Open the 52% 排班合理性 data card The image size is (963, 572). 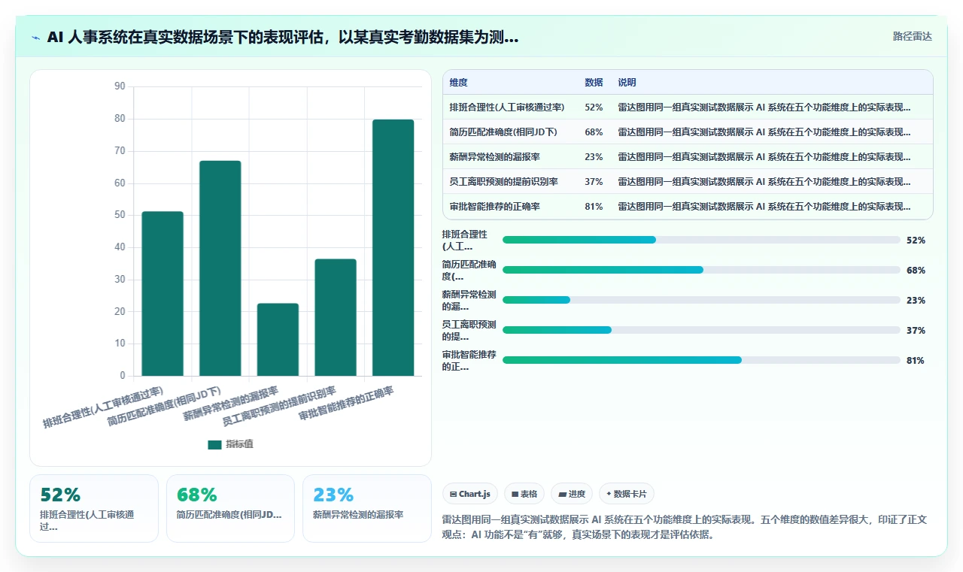(x=94, y=508)
